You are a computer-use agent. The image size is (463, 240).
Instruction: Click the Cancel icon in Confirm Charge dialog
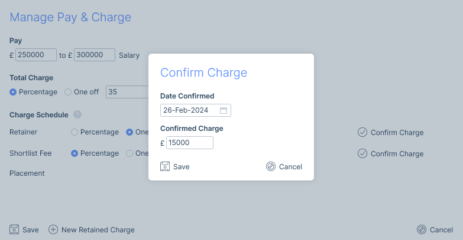pyautogui.click(x=271, y=166)
